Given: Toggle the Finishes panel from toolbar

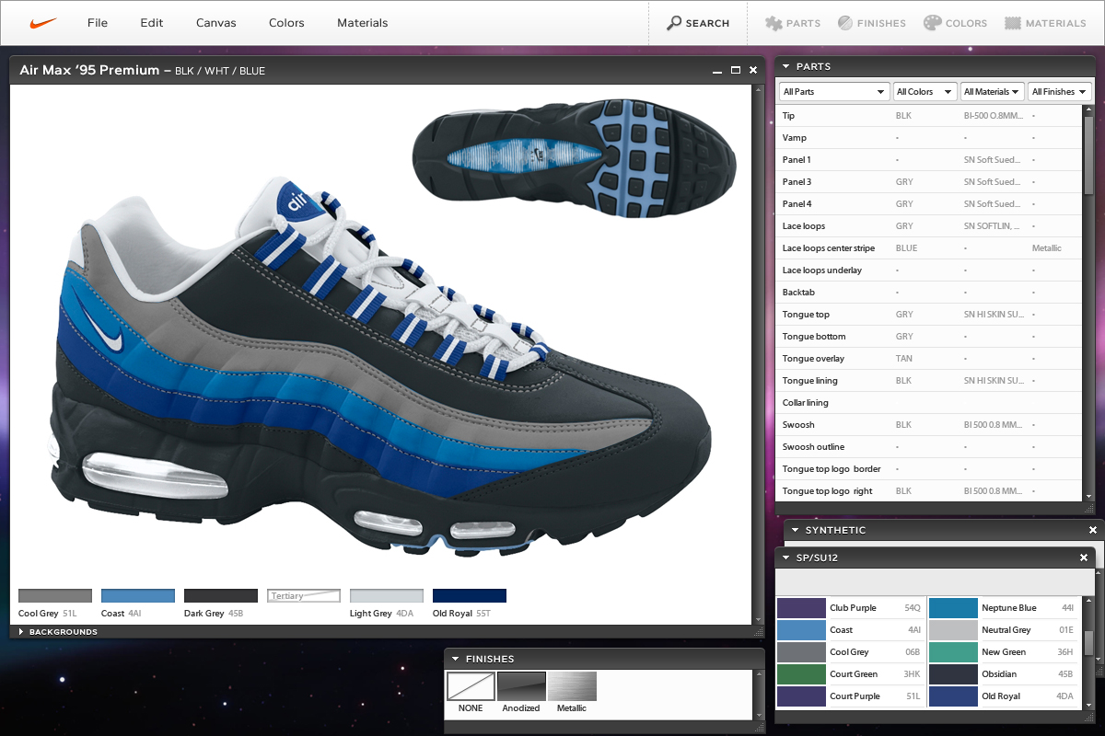Looking at the screenshot, I should 871,23.
